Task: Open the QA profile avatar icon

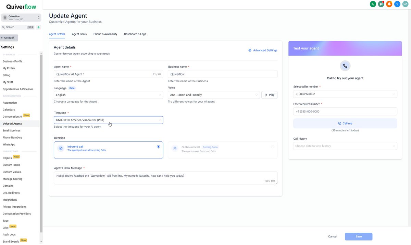Action: pyautogui.click(x=405, y=4)
